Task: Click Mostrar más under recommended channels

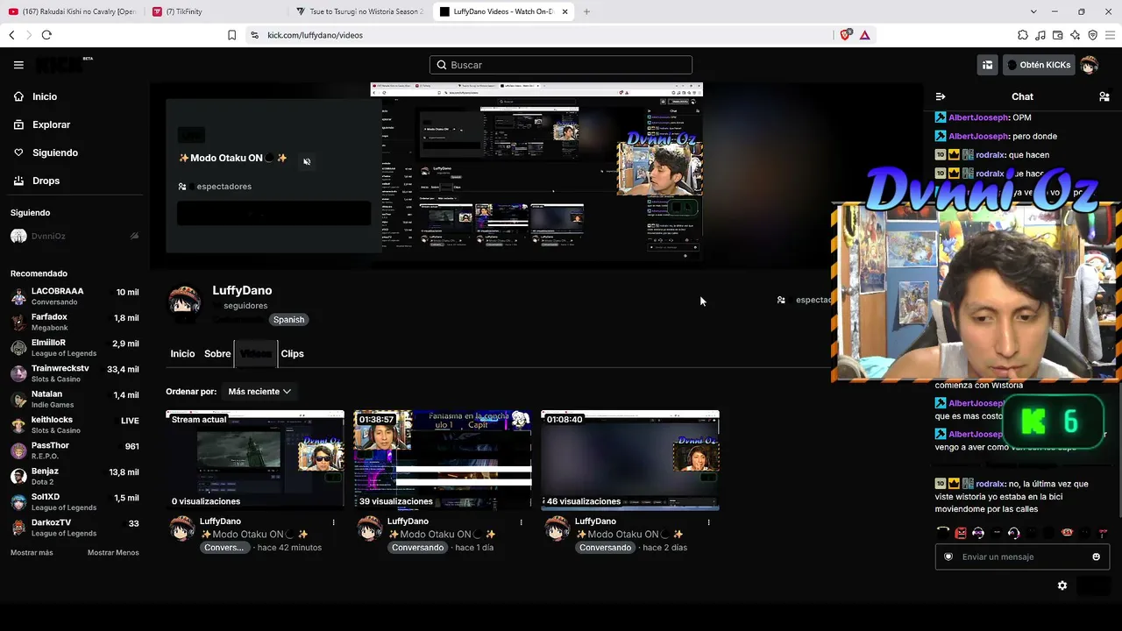Action: pos(32,553)
